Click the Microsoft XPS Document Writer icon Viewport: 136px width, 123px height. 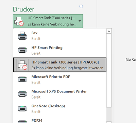[22, 94]
